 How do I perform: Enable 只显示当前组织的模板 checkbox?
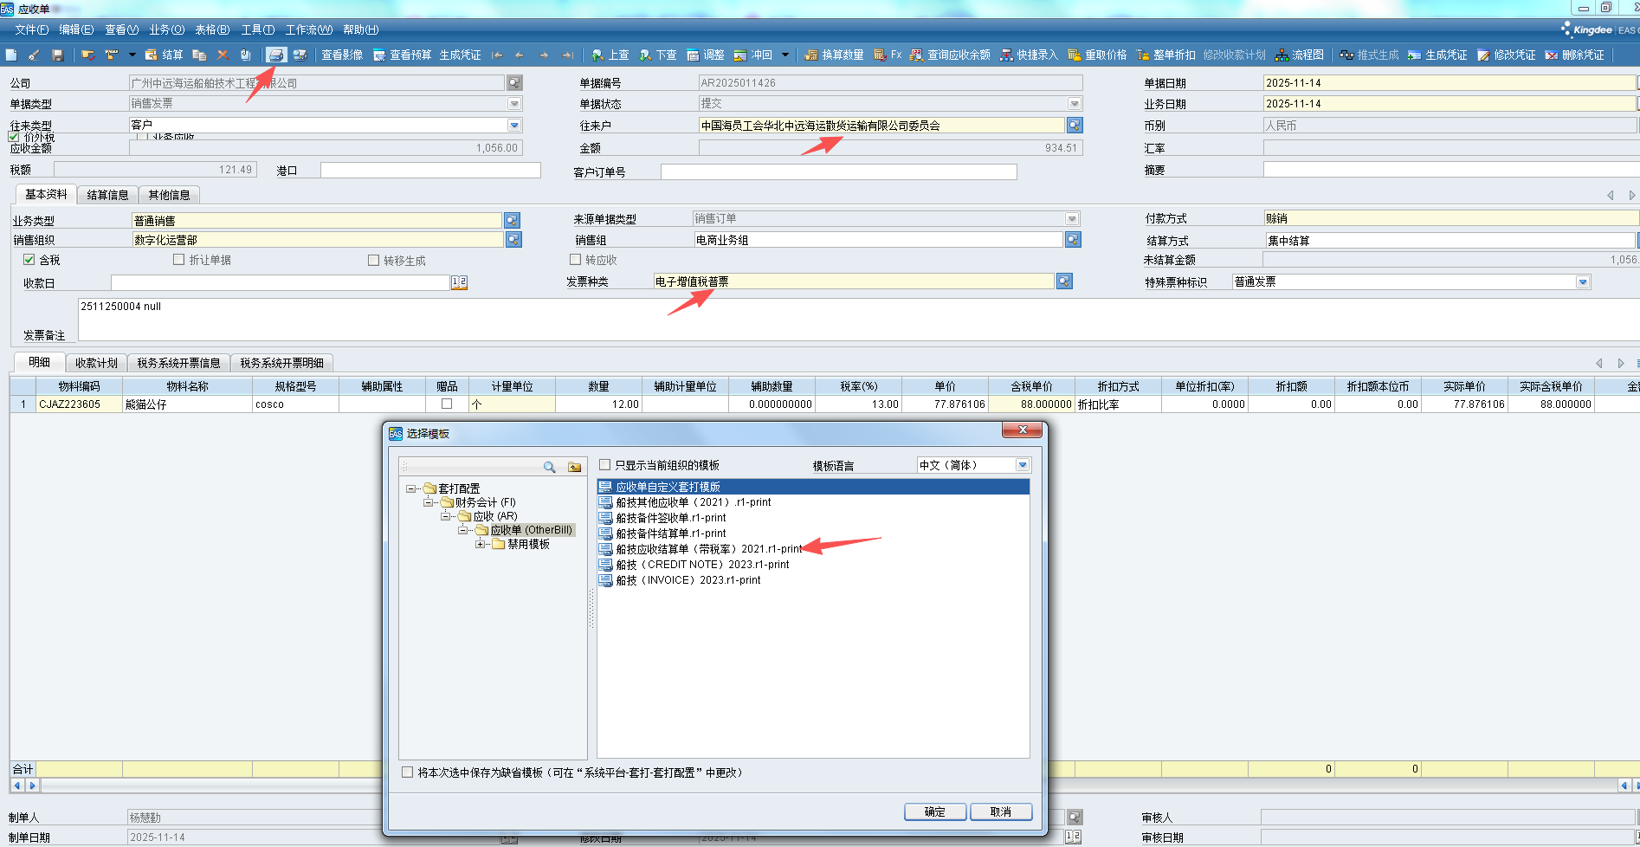(605, 465)
